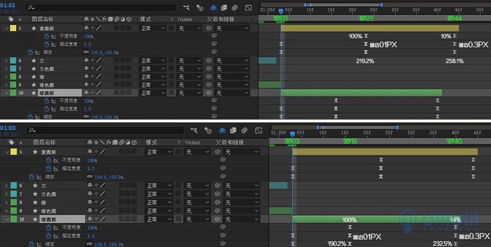This screenshot has width=491, height=247.
Task: Click TrkMat column header in upper timeline
Action: [x=185, y=19]
